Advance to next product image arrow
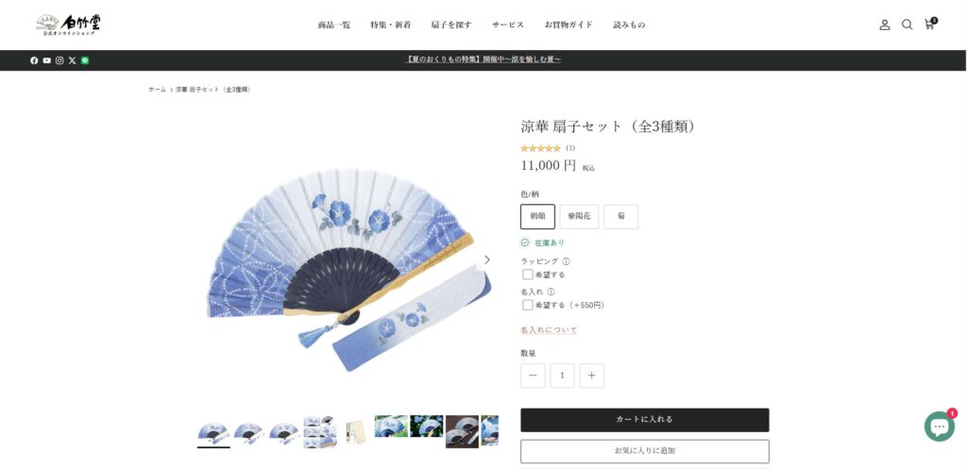This screenshot has height=469, width=967. point(486,260)
